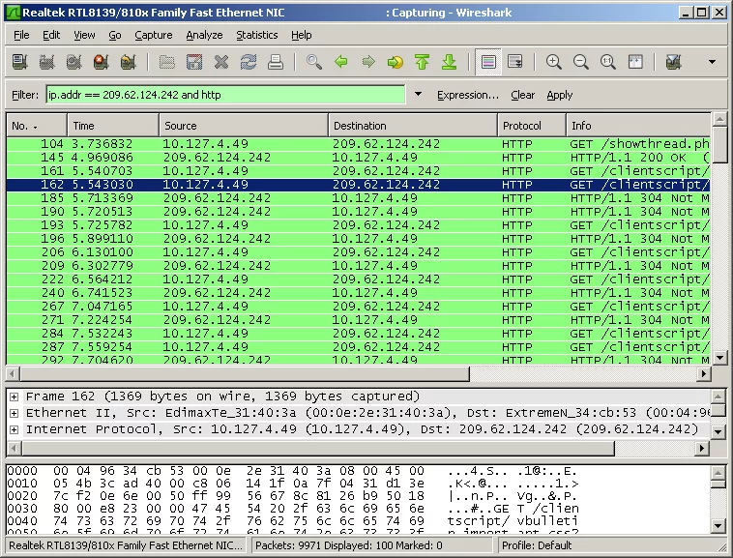
Task: Open capture options toolbar icon
Action: (x=46, y=62)
